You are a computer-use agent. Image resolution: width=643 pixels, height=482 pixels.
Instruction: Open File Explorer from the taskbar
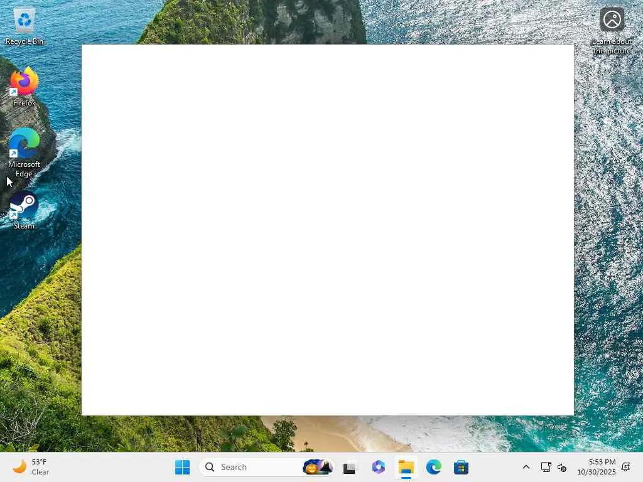click(406, 467)
